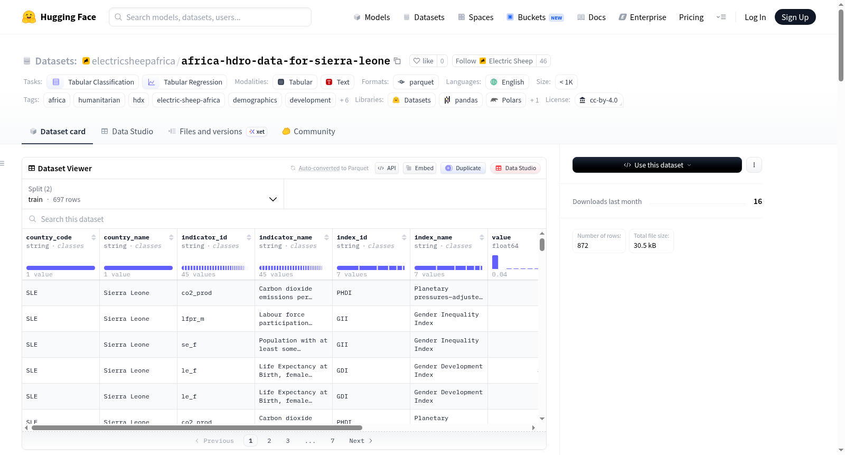The height and width of the screenshot is (455, 845).
Task: Open Files and versions tab
Action: (x=217, y=132)
